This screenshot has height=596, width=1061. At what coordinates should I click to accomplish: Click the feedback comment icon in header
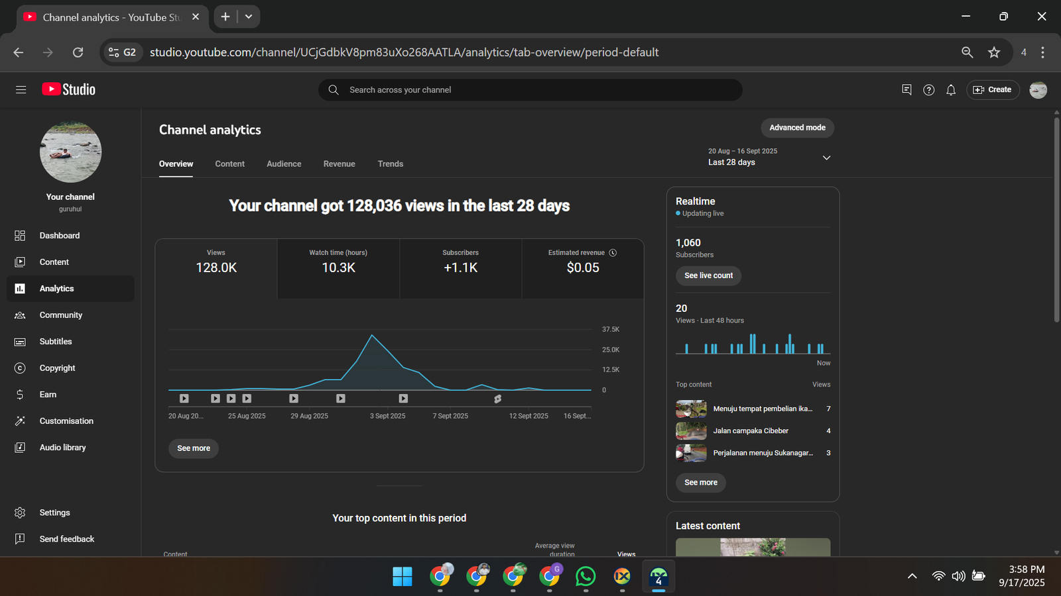pos(906,89)
